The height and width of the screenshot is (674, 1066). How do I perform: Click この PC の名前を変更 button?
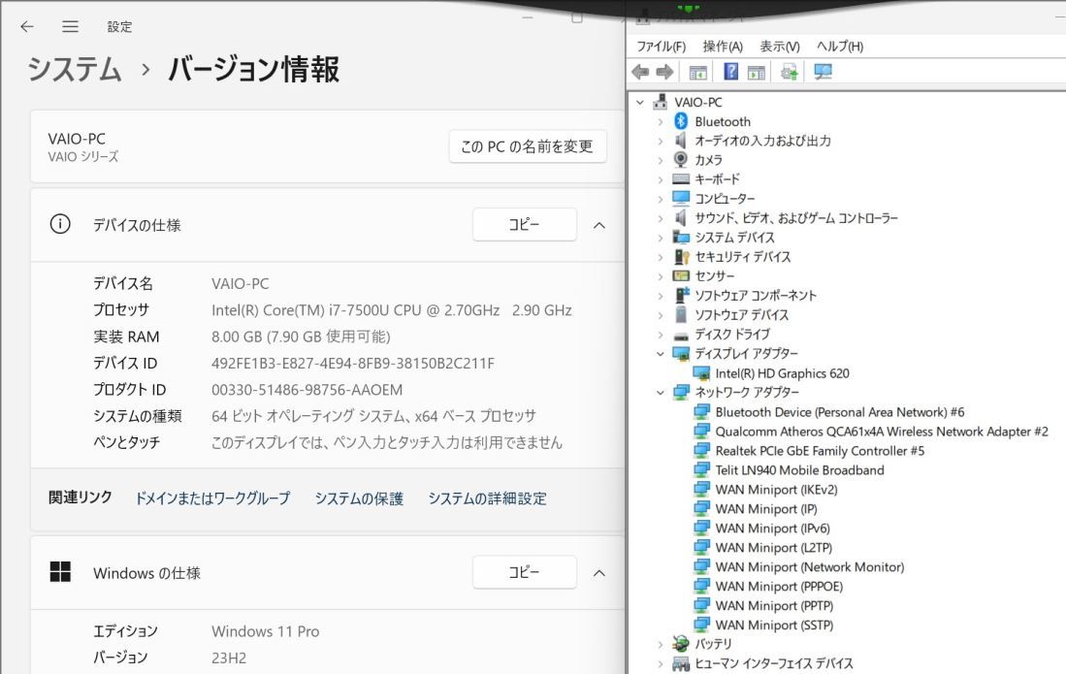click(x=528, y=146)
